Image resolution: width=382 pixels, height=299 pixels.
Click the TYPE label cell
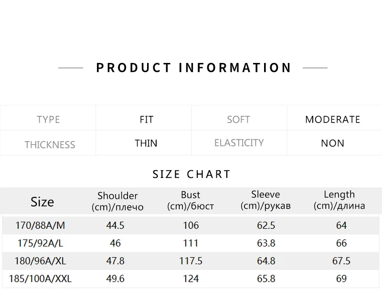tap(48, 118)
